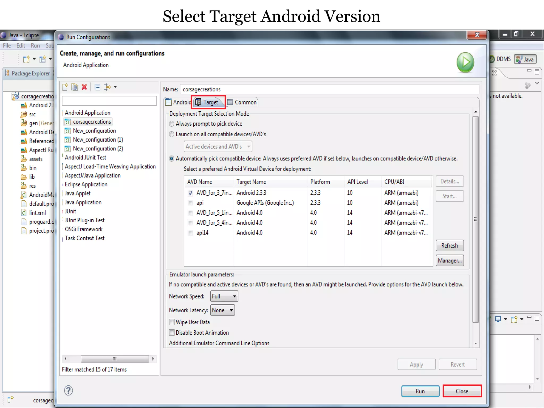Image resolution: width=544 pixels, height=408 pixels.
Task: Click the Run button
Action: tap(420, 391)
